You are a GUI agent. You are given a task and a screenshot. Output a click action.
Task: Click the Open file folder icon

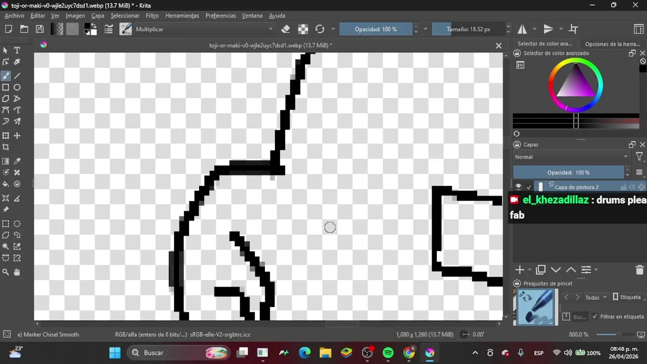[x=24, y=29]
